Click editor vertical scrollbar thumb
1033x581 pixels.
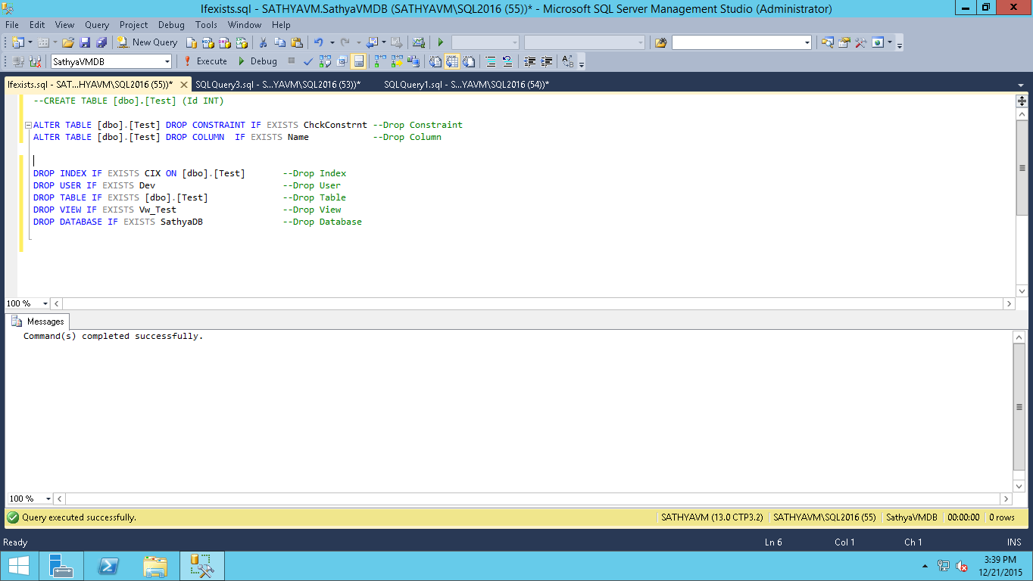point(1022,168)
